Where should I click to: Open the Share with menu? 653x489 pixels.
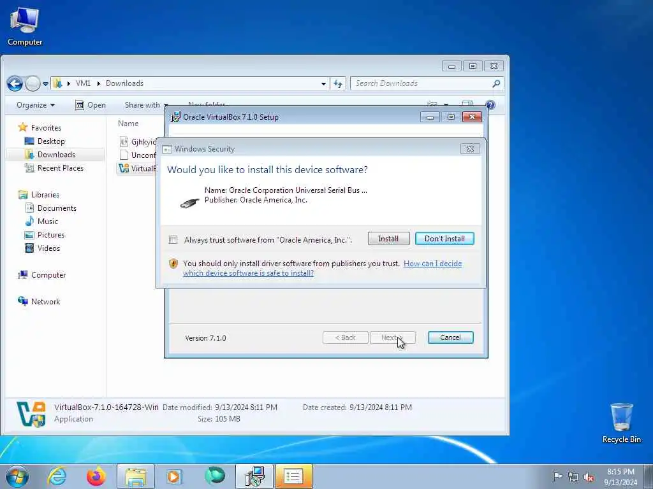pos(146,105)
